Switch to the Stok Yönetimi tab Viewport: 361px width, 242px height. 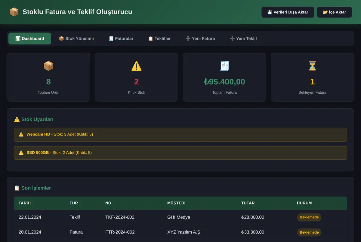(76, 38)
